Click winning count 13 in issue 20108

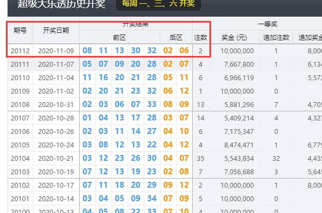200,105
